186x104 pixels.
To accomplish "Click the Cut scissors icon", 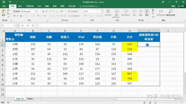I will pyautogui.click(x=8, y=10).
